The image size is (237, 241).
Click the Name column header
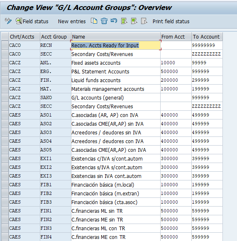click(x=116, y=37)
